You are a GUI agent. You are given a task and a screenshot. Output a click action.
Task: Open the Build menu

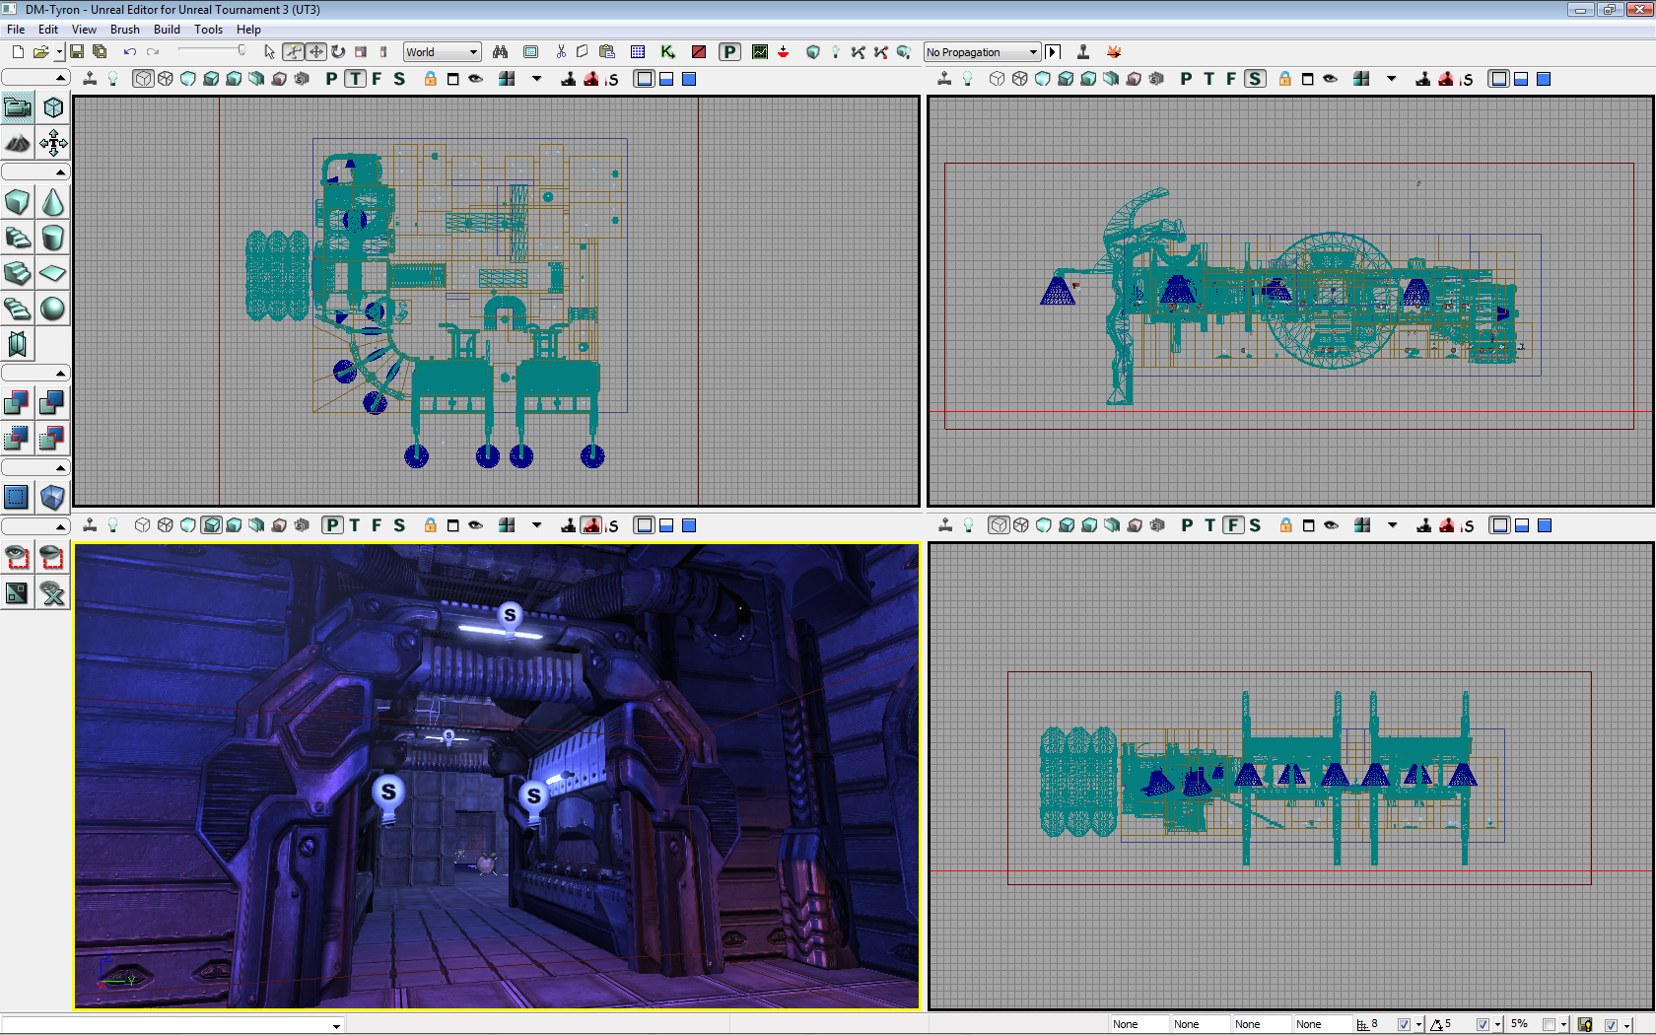167,30
